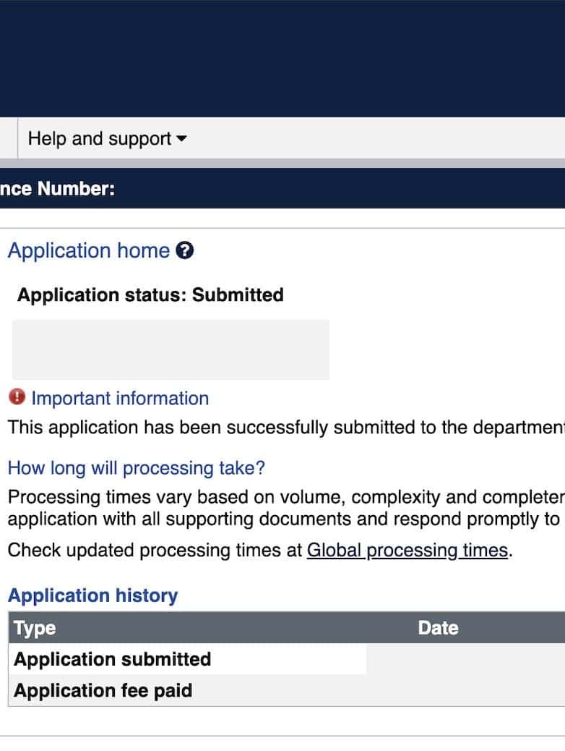Viewport: 565px width, 751px height.
Task: Click the question mark help icon beside Application home
Action: (x=185, y=251)
